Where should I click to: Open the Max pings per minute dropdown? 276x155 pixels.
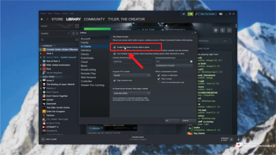point(132,93)
